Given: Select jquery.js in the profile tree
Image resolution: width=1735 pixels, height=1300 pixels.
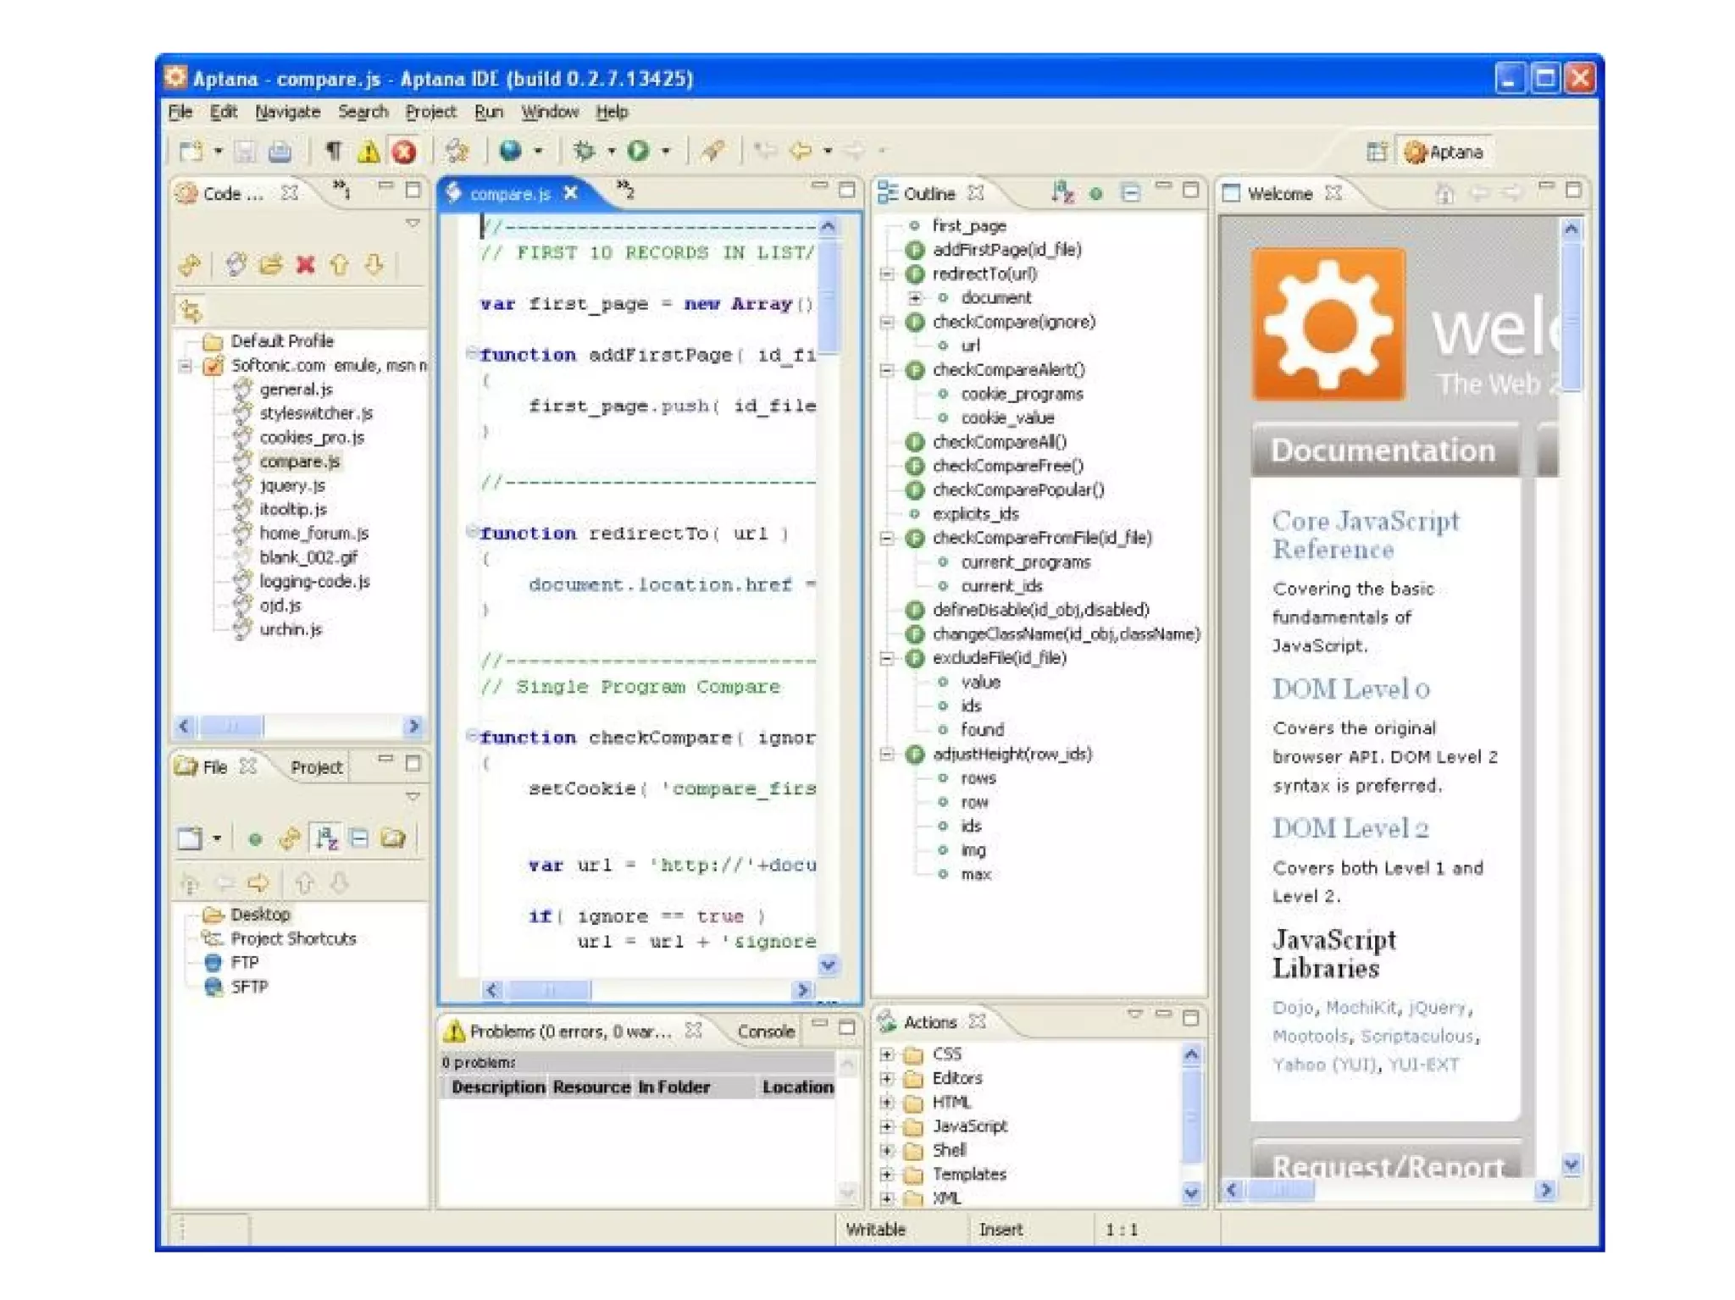Looking at the screenshot, I should click(x=291, y=485).
